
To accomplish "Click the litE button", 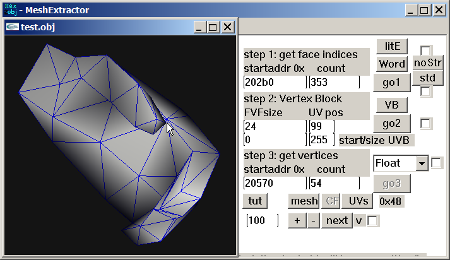I will 392,46.
